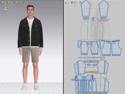
Task: Toggle Show Bond/Skive option
Action: click(x=11, y=10)
